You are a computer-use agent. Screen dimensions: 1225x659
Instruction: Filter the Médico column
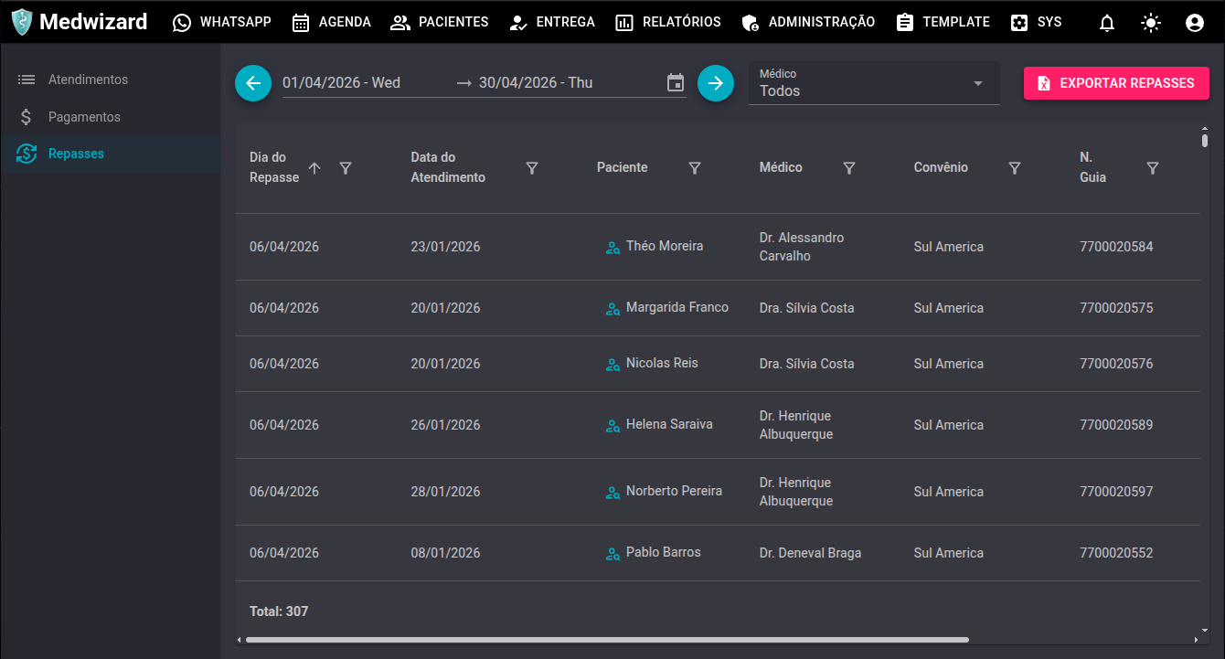coord(849,168)
